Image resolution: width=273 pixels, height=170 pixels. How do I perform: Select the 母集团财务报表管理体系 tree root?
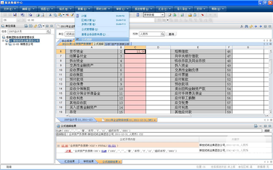click(20, 37)
